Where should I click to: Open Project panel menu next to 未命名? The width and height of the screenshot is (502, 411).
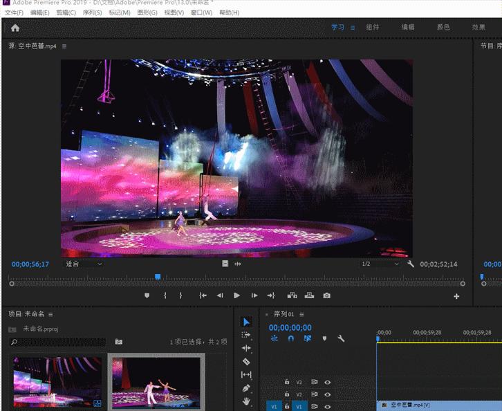pos(50,315)
